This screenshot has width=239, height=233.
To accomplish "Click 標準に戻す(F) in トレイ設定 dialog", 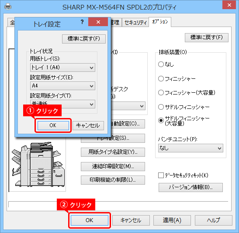I will coord(84,39).
